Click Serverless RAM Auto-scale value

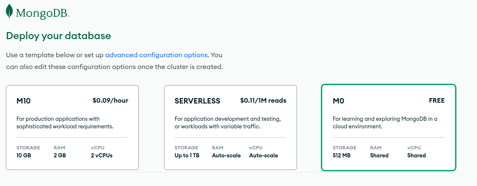coord(226,155)
